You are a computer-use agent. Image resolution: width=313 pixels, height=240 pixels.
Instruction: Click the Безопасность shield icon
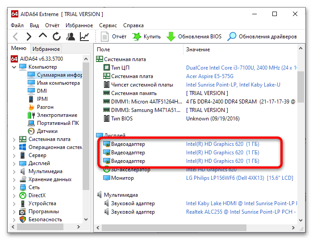(23, 219)
